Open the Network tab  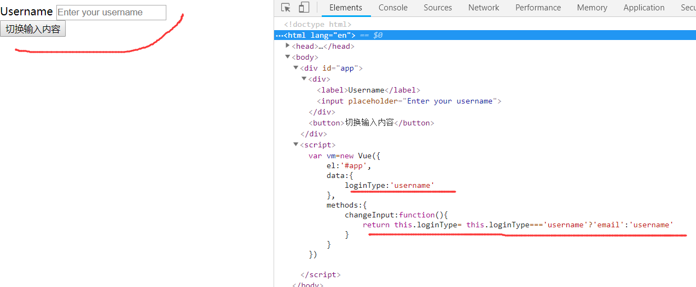click(483, 8)
